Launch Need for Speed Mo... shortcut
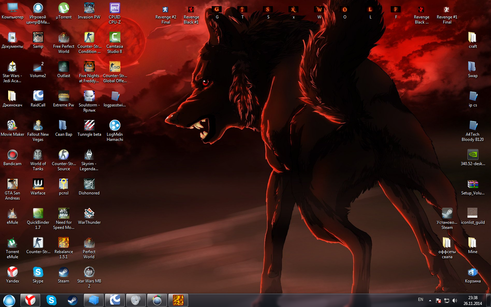Screen dimensions: 491x307 click(x=64, y=219)
